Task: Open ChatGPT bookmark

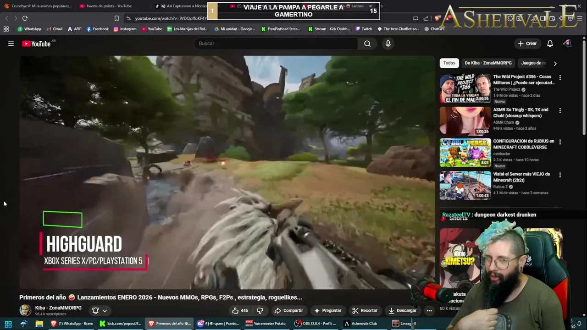Action: (x=435, y=29)
